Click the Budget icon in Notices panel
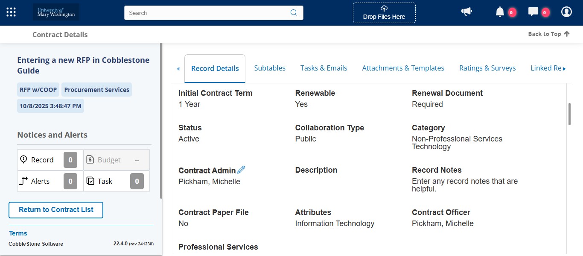Screen dimensions: 583x256 pyautogui.click(x=90, y=159)
